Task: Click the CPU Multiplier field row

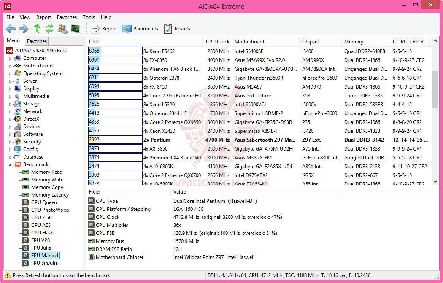Action: [x=211, y=225]
